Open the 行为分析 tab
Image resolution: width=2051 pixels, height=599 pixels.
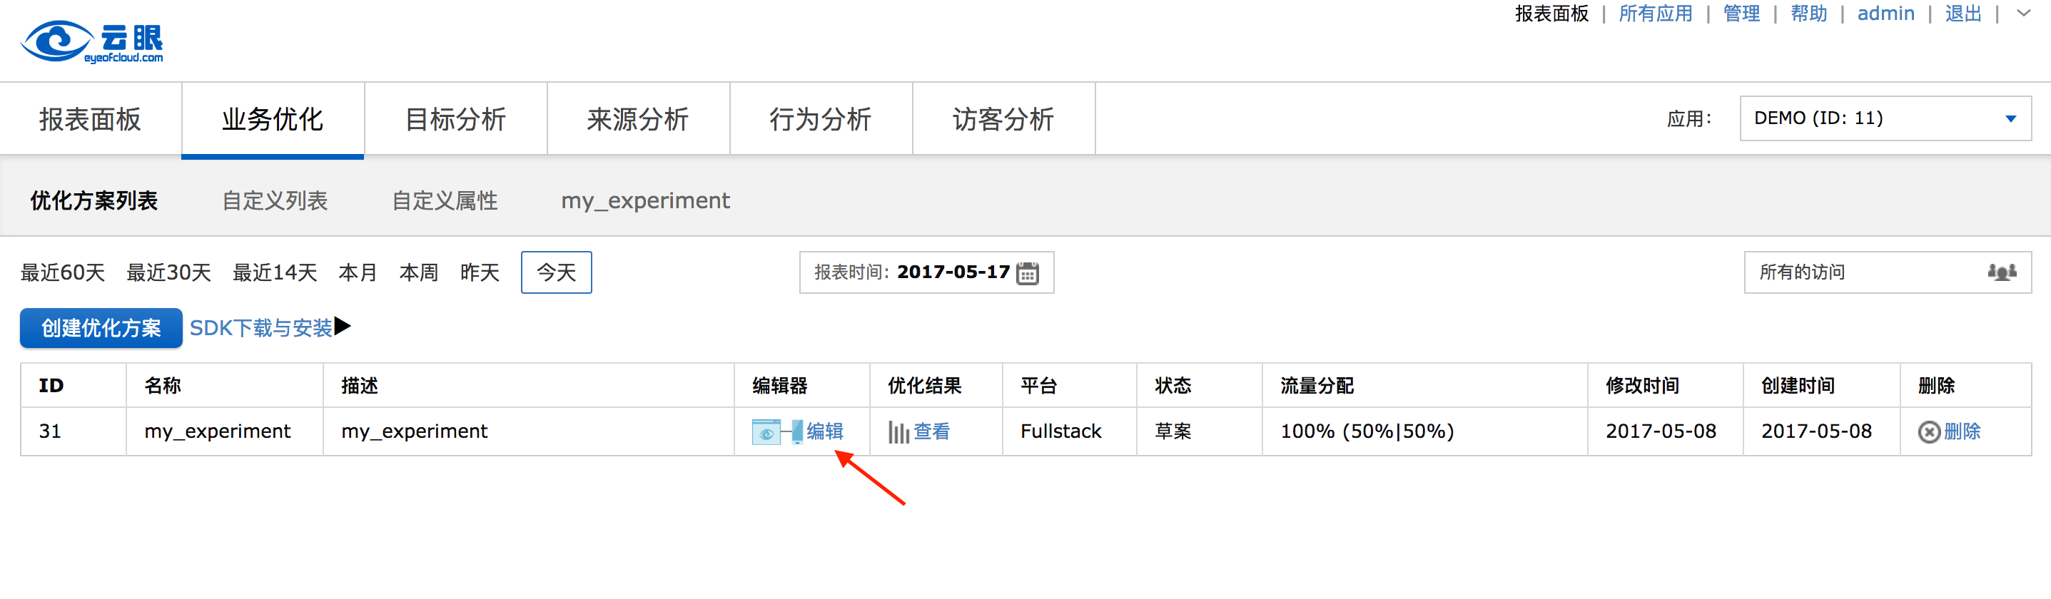(x=820, y=119)
